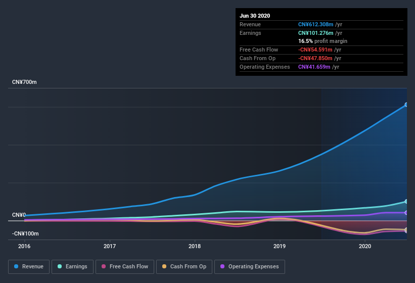Screen dimensions: 415x283
Task: Toggle the Earnings legend button
Action: coord(72,267)
